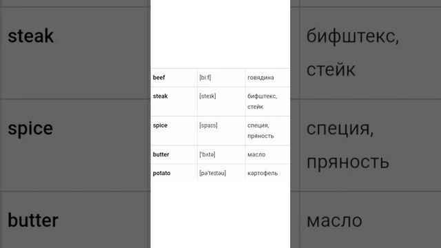Select the word potato in table

click(x=162, y=173)
